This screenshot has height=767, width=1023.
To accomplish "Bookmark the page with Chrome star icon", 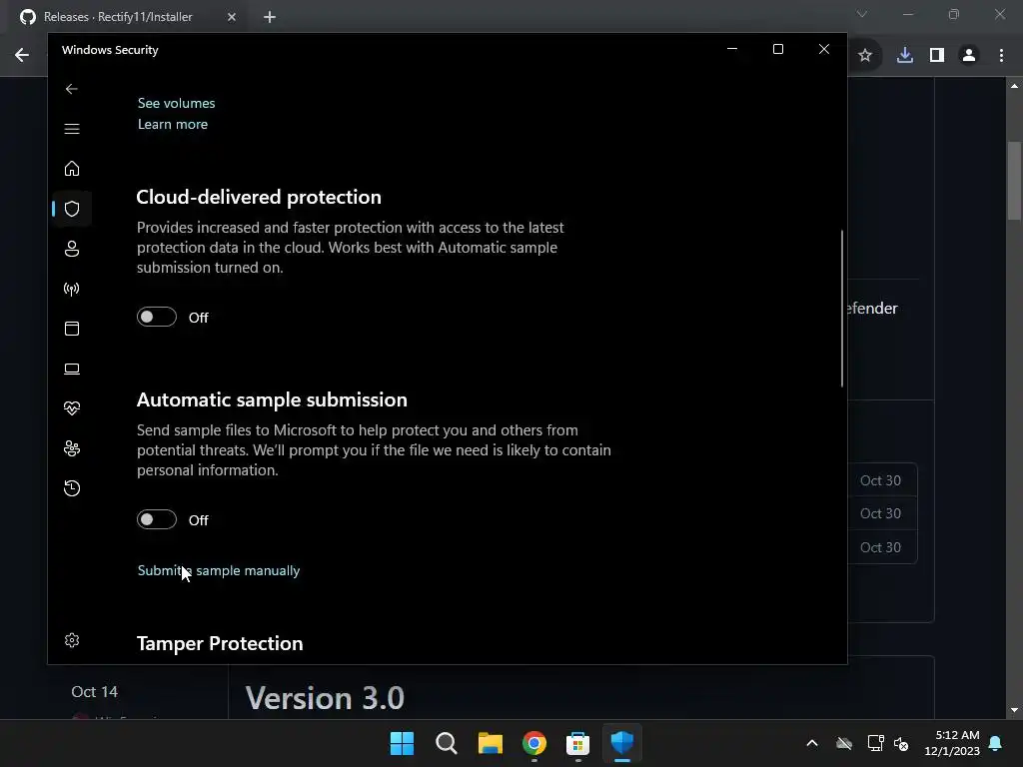I will 865,56.
